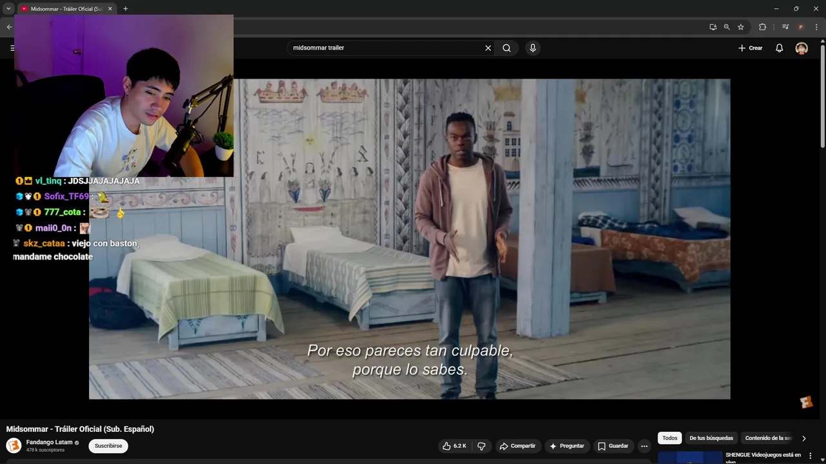Open the YouTube account avatar menu

tap(801, 48)
